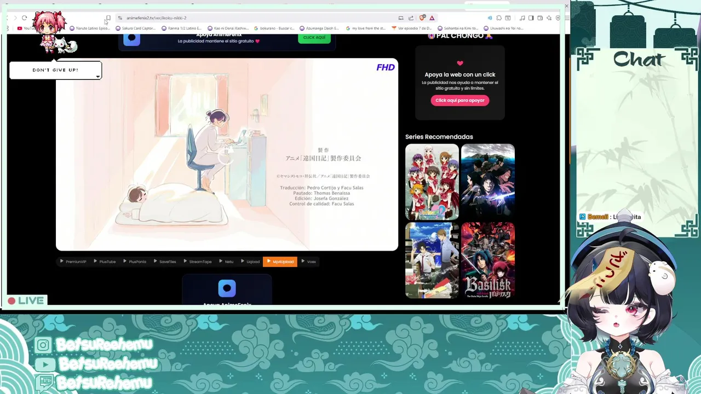Image resolution: width=701 pixels, height=394 pixels.
Task: Select the SaveFiles server tab
Action: 165,262
